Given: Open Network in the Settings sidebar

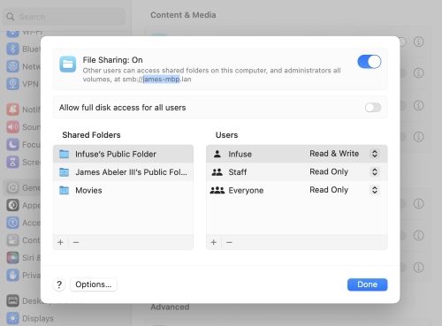Looking at the screenshot, I should pos(24,66).
